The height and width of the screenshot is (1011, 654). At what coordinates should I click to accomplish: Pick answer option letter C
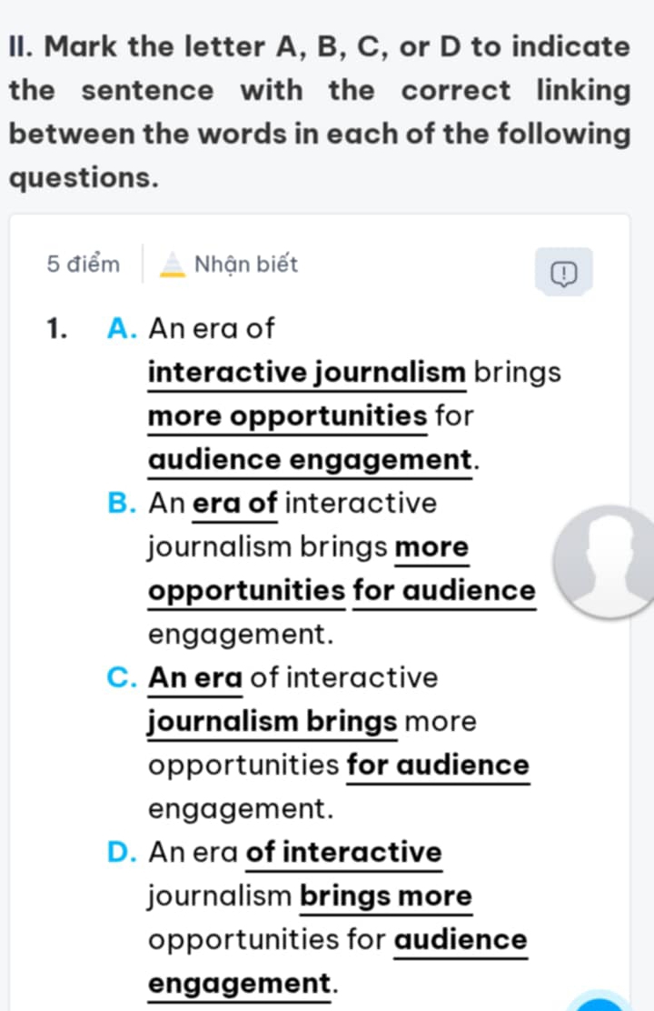tap(121, 678)
